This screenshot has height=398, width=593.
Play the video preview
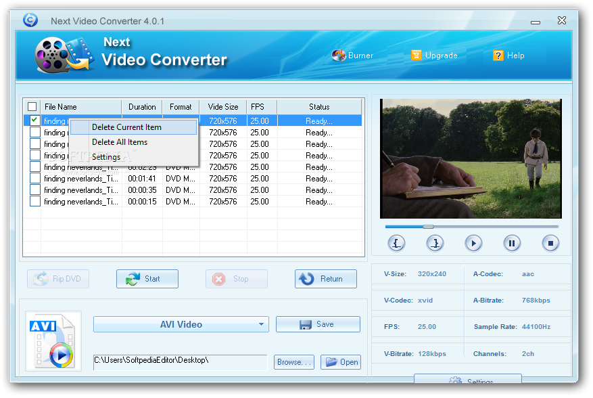pos(473,243)
